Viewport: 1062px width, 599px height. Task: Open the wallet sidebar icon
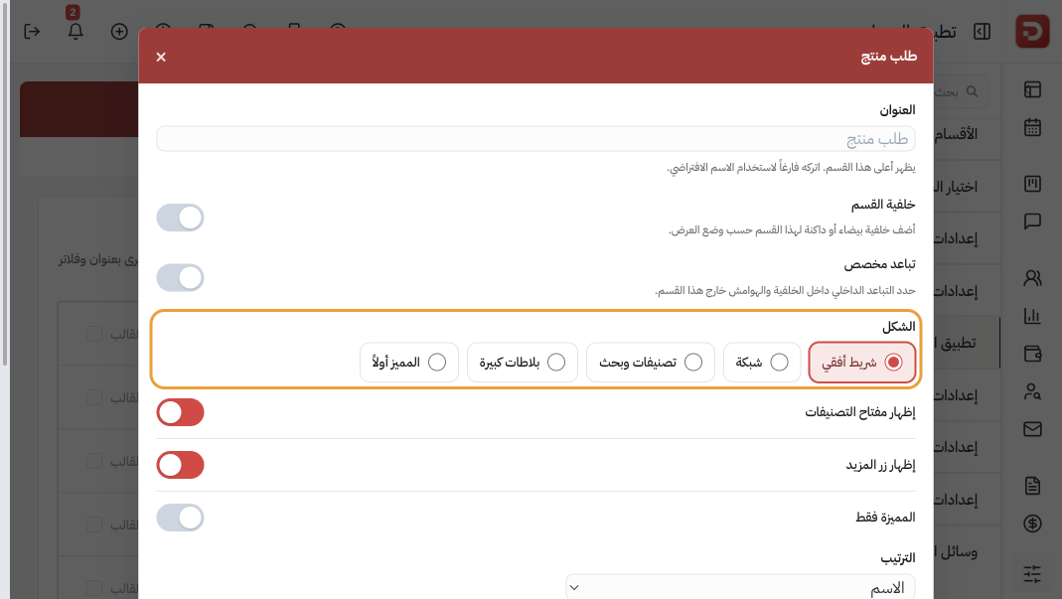coord(1032,353)
